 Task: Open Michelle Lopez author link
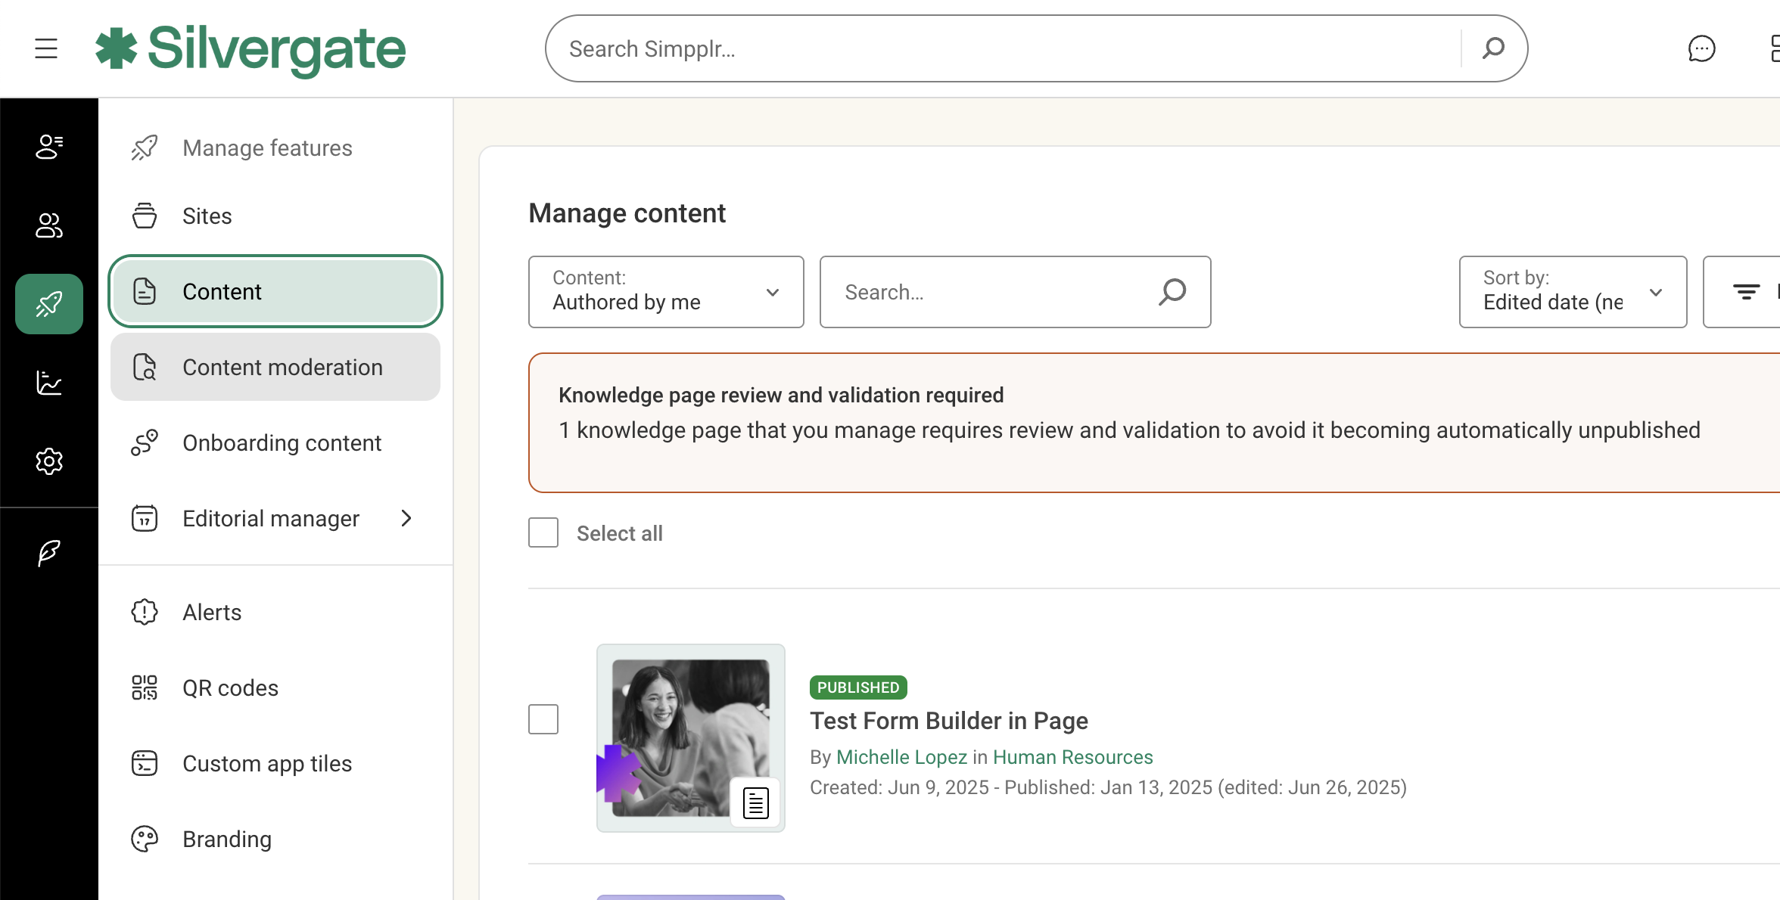tap(901, 757)
